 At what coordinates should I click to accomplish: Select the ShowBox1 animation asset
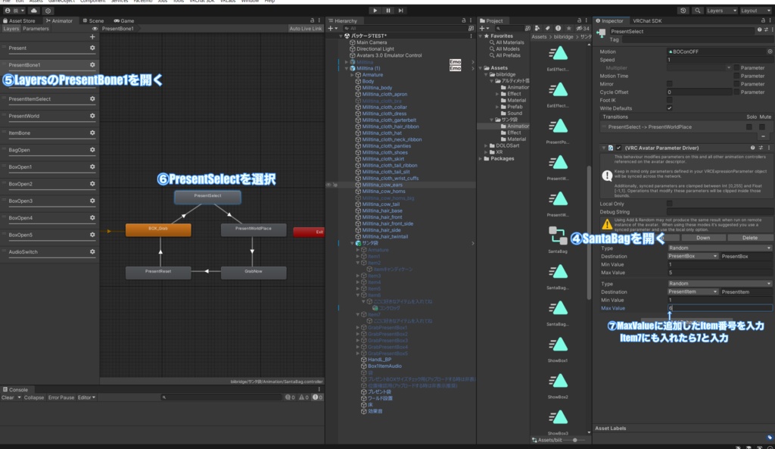pos(558,345)
